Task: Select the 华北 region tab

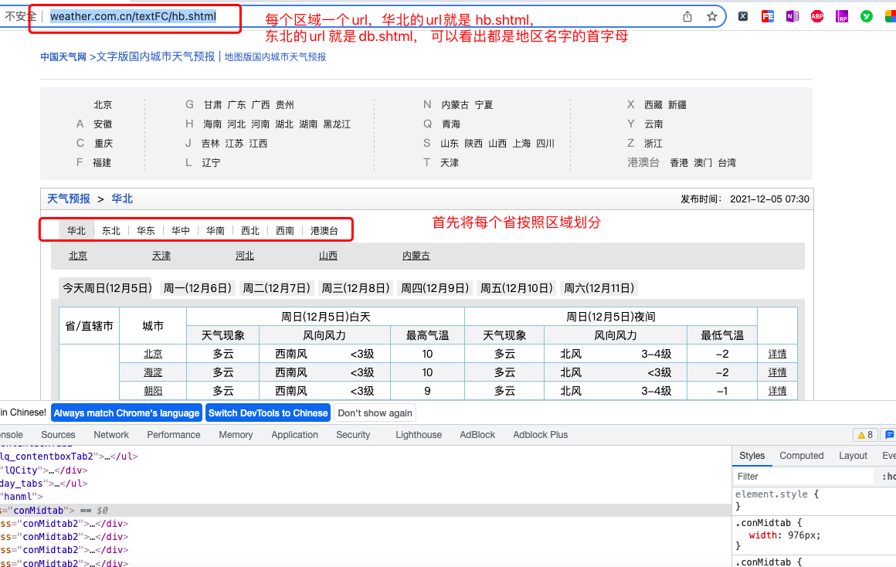Action: click(76, 231)
